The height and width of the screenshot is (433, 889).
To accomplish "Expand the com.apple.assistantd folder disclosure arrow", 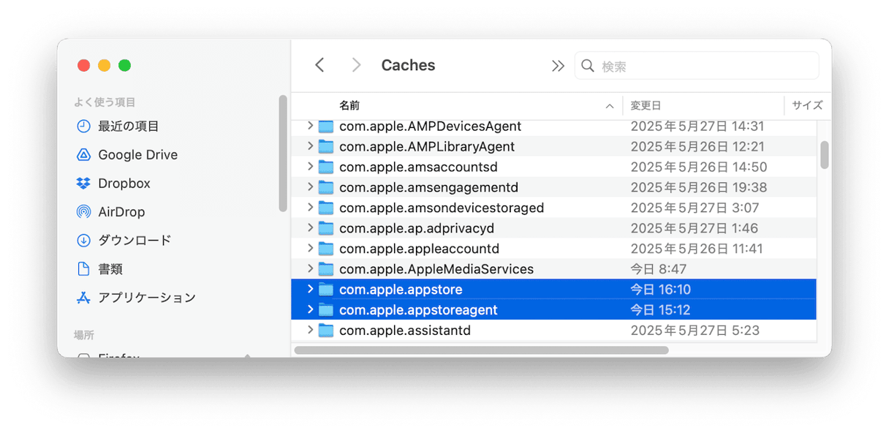I will point(310,331).
